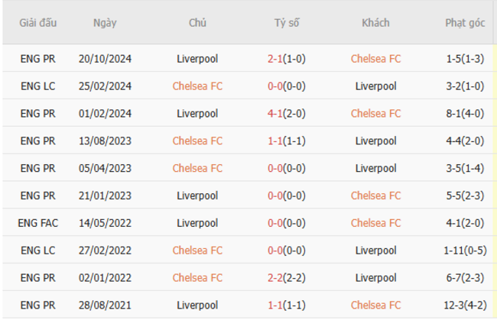Click the "Tỷ số" column header

[x=287, y=23]
